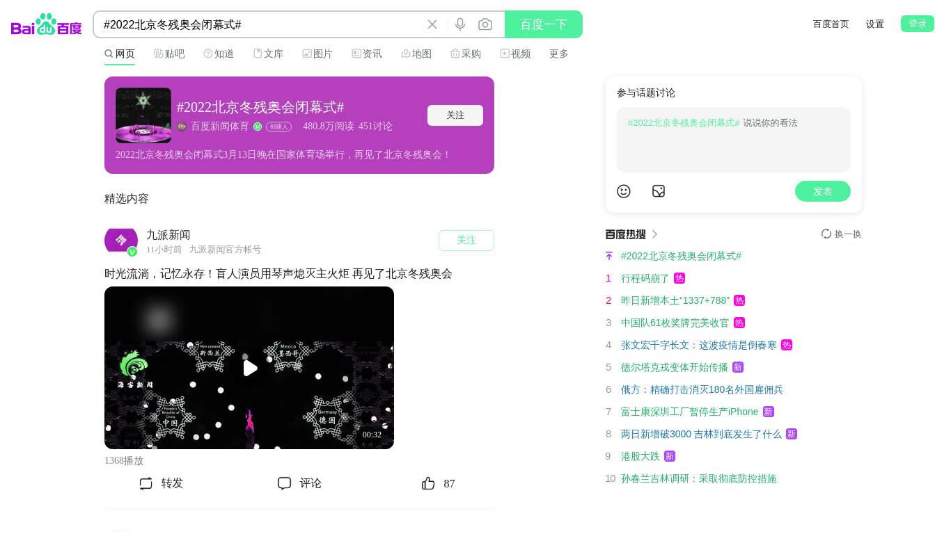Click the topic title #2022北京冬残奥会闭幕式# in banner
Viewport: 951px width, 534px height.
260,107
